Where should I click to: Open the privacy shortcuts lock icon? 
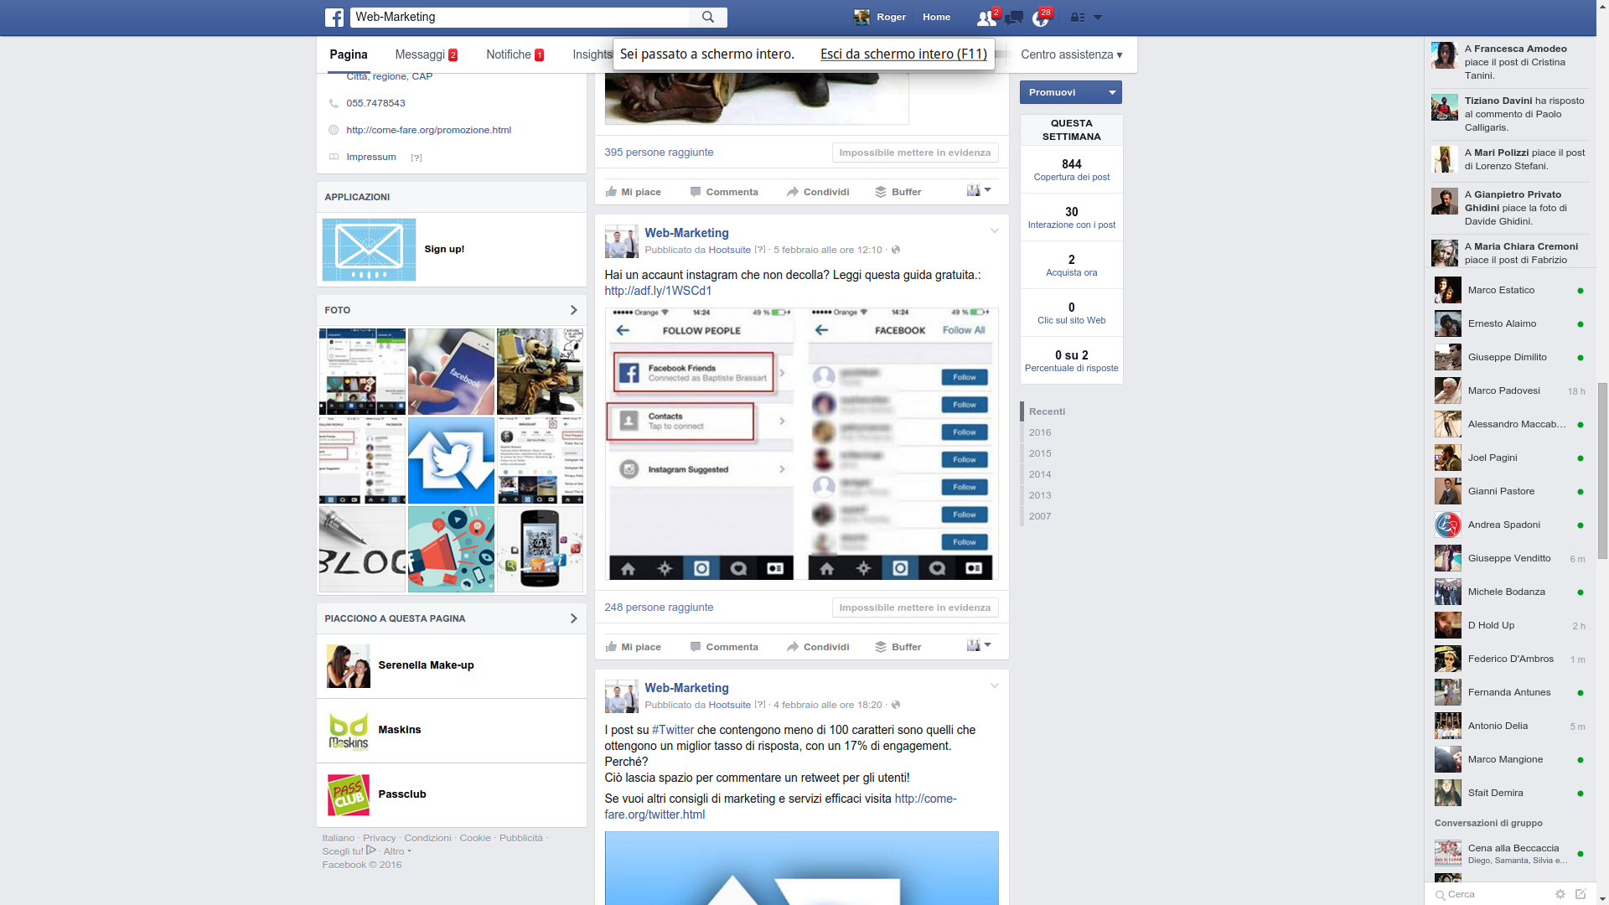pyautogui.click(x=1078, y=18)
